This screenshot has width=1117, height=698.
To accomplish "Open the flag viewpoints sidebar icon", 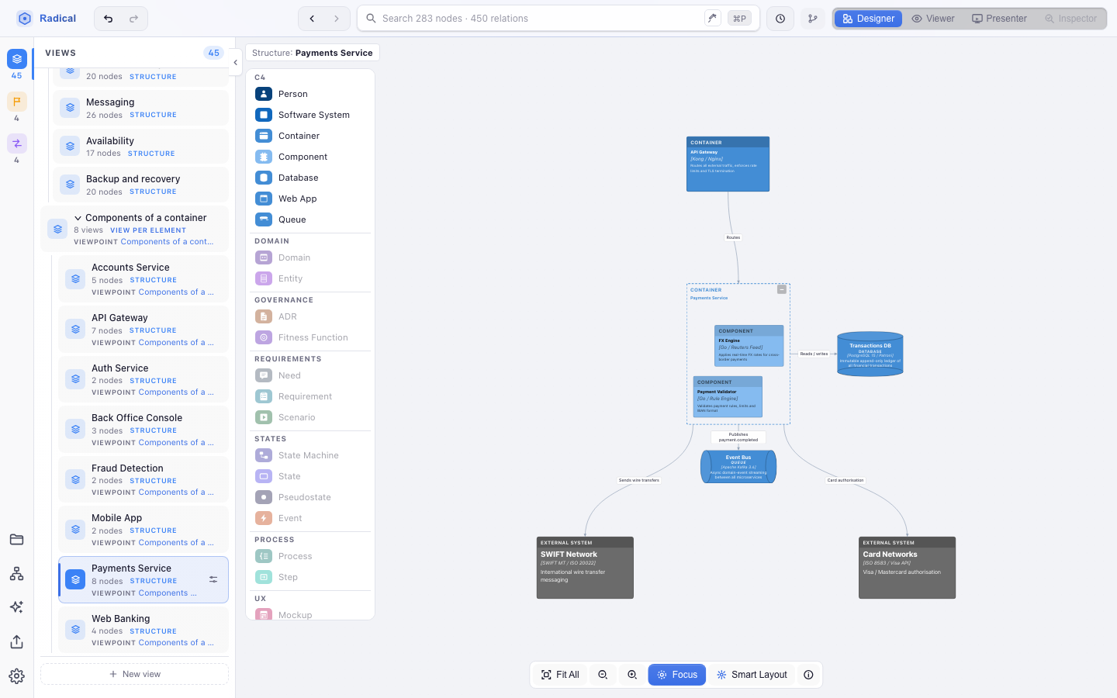I will tap(17, 102).
